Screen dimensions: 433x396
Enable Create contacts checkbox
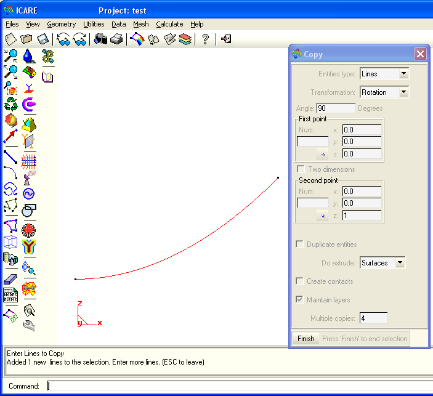pos(299,281)
